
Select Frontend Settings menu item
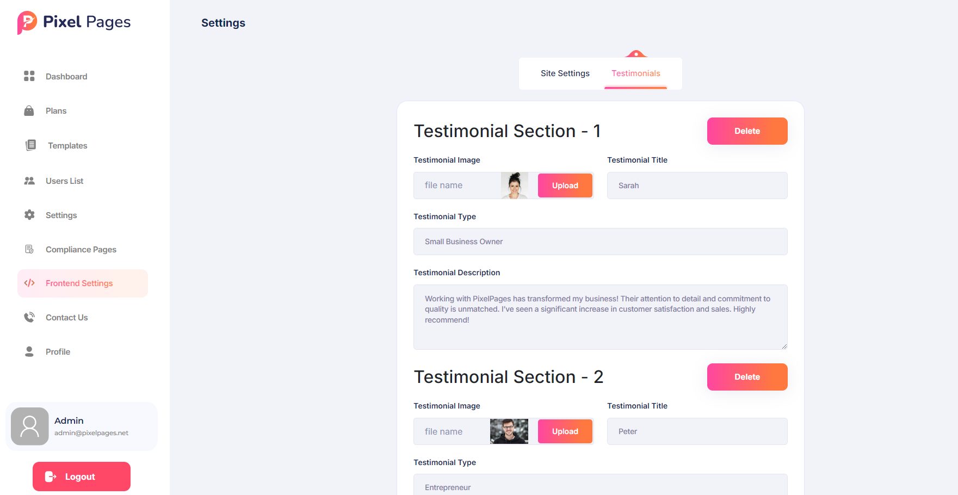point(83,283)
